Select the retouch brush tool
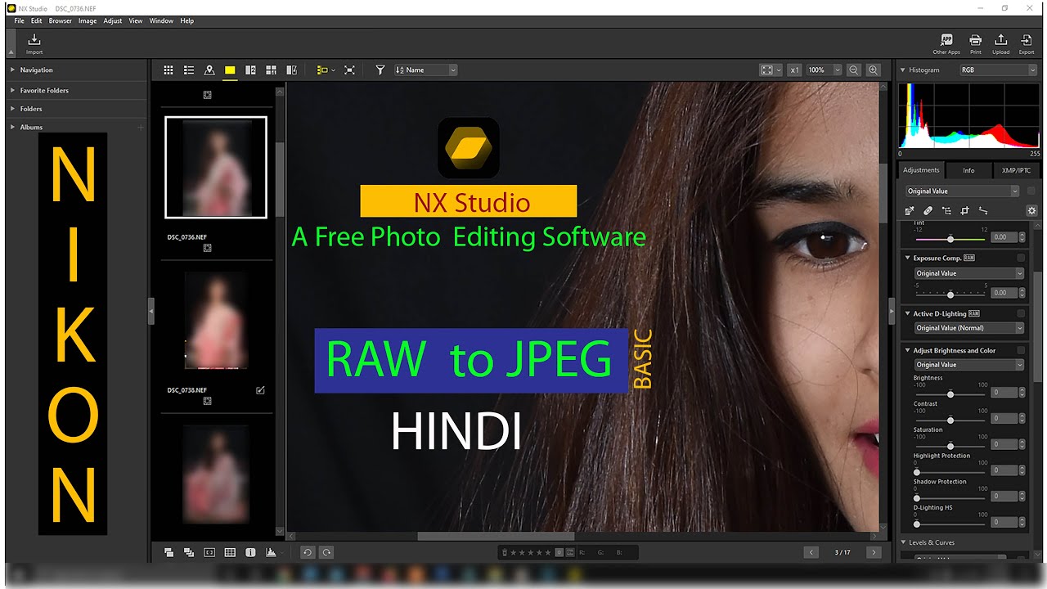1047x589 pixels. click(x=928, y=211)
